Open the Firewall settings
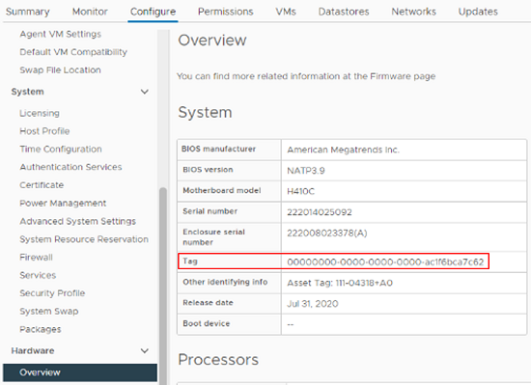This screenshot has height=385, width=531. [37, 258]
